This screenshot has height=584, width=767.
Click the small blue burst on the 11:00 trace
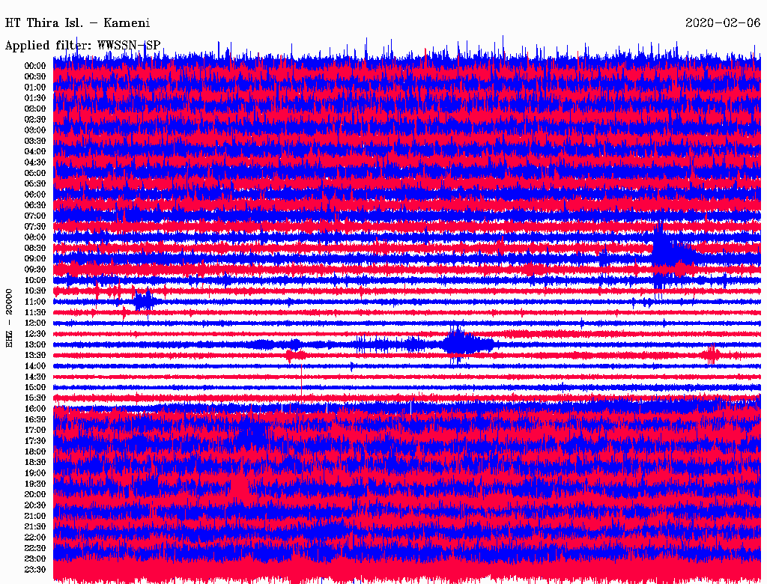coord(143,301)
